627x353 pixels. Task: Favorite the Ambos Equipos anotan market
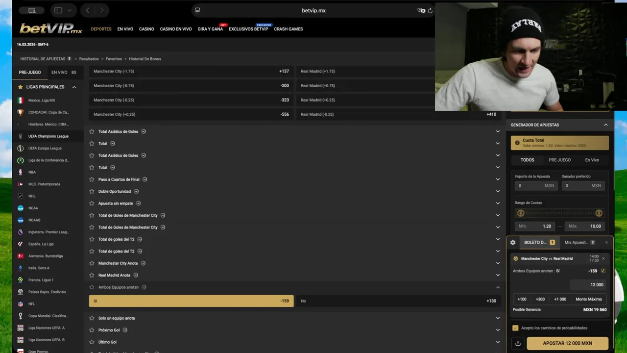[92, 287]
